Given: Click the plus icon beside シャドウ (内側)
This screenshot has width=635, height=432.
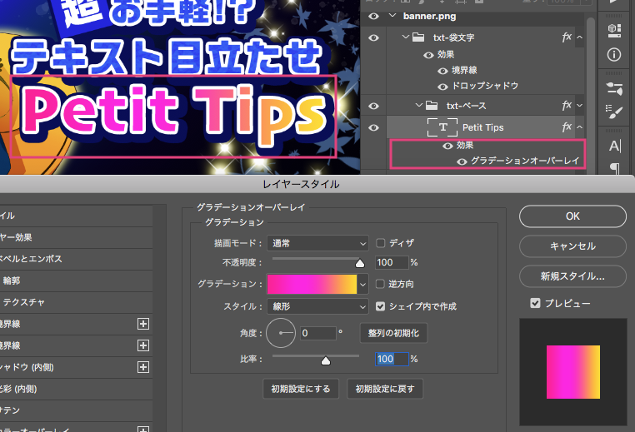Looking at the screenshot, I should (x=143, y=367).
